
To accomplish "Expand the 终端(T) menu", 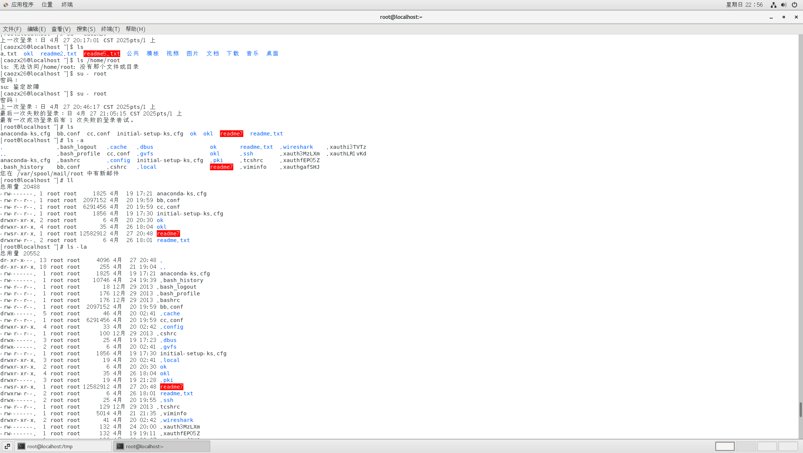I will click(x=110, y=29).
